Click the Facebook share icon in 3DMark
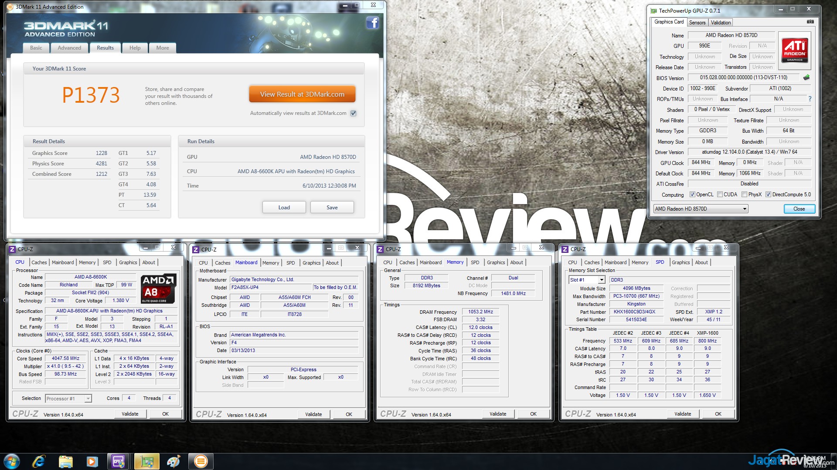Image resolution: width=837 pixels, height=470 pixels. click(372, 23)
